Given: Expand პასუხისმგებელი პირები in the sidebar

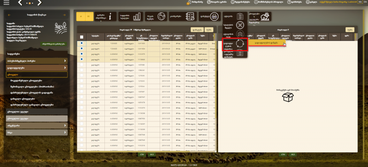Looking at the screenshot, I should 37,61.
